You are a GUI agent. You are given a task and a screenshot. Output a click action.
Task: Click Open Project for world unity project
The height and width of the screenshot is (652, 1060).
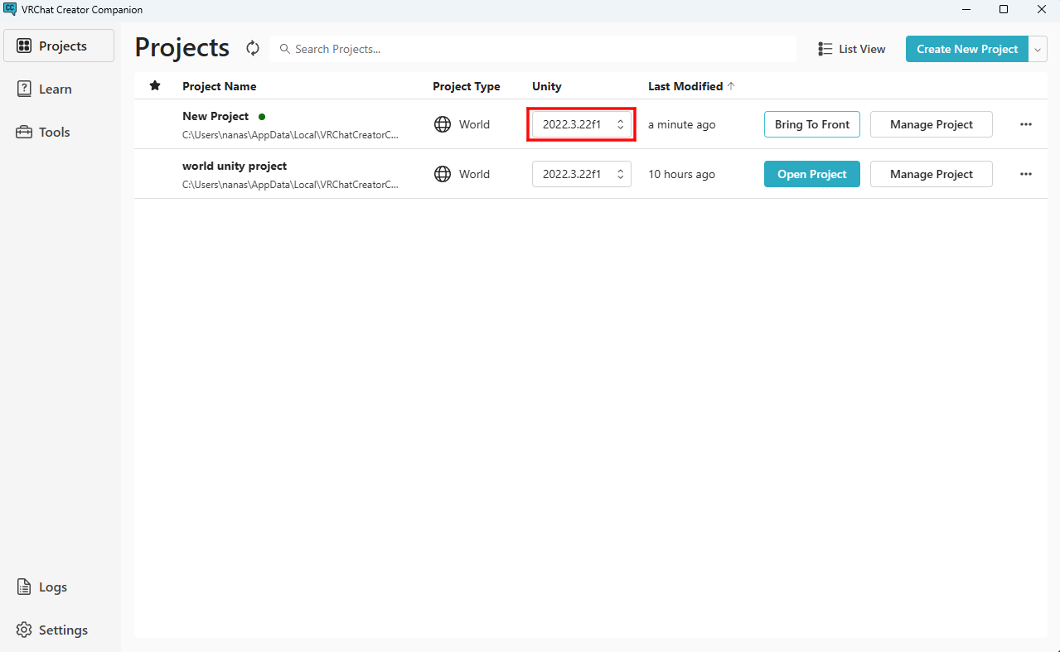(x=812, y=174)
